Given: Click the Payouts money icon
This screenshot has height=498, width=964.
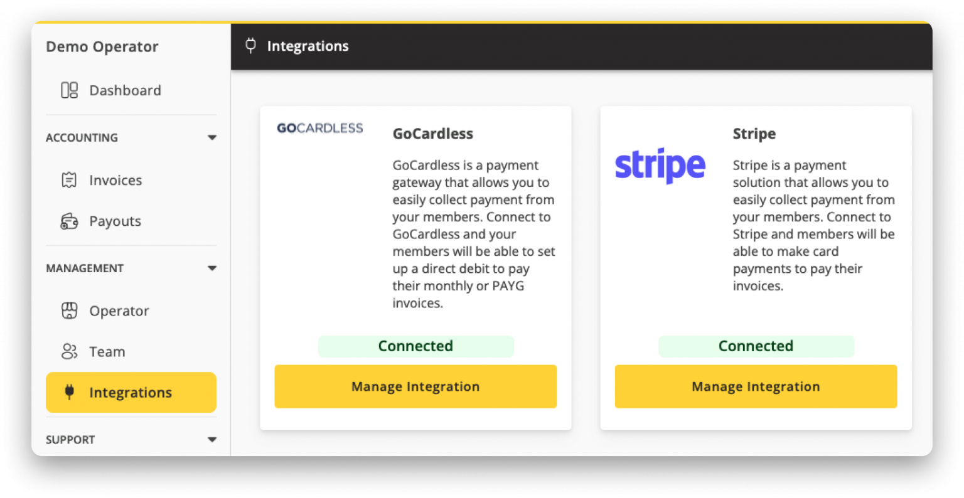Looking at the screenshot, I should (x=69, y=221).
